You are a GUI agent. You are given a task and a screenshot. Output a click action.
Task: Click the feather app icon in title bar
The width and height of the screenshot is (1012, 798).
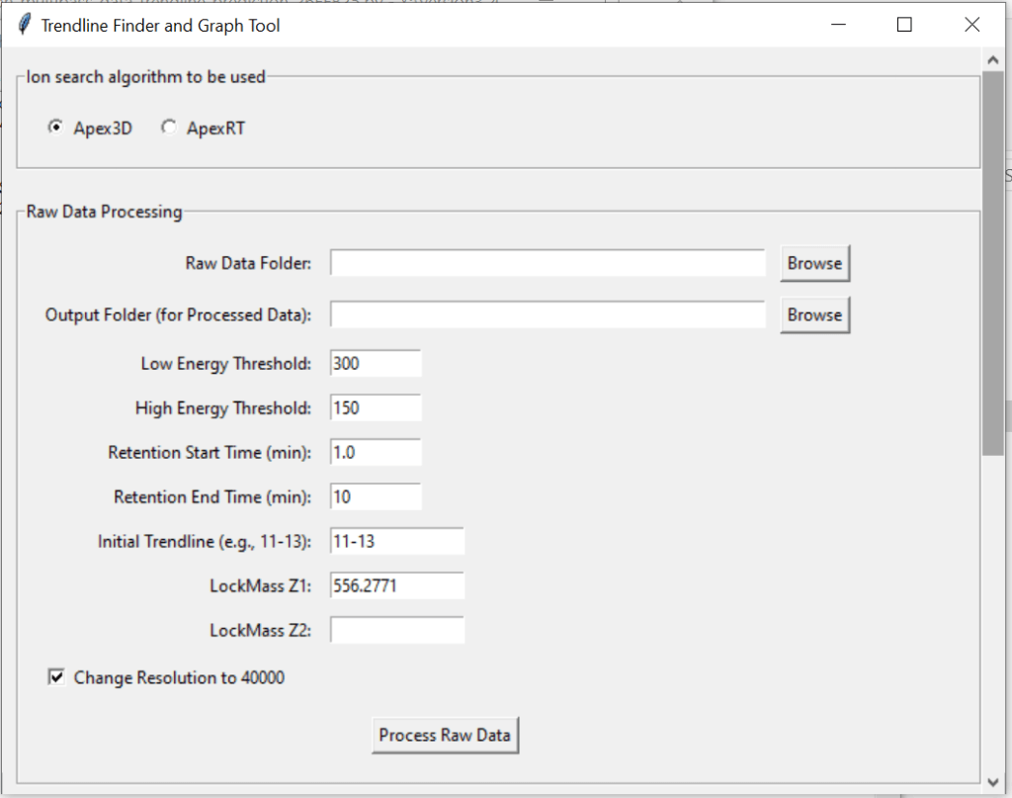coord(24,25)
